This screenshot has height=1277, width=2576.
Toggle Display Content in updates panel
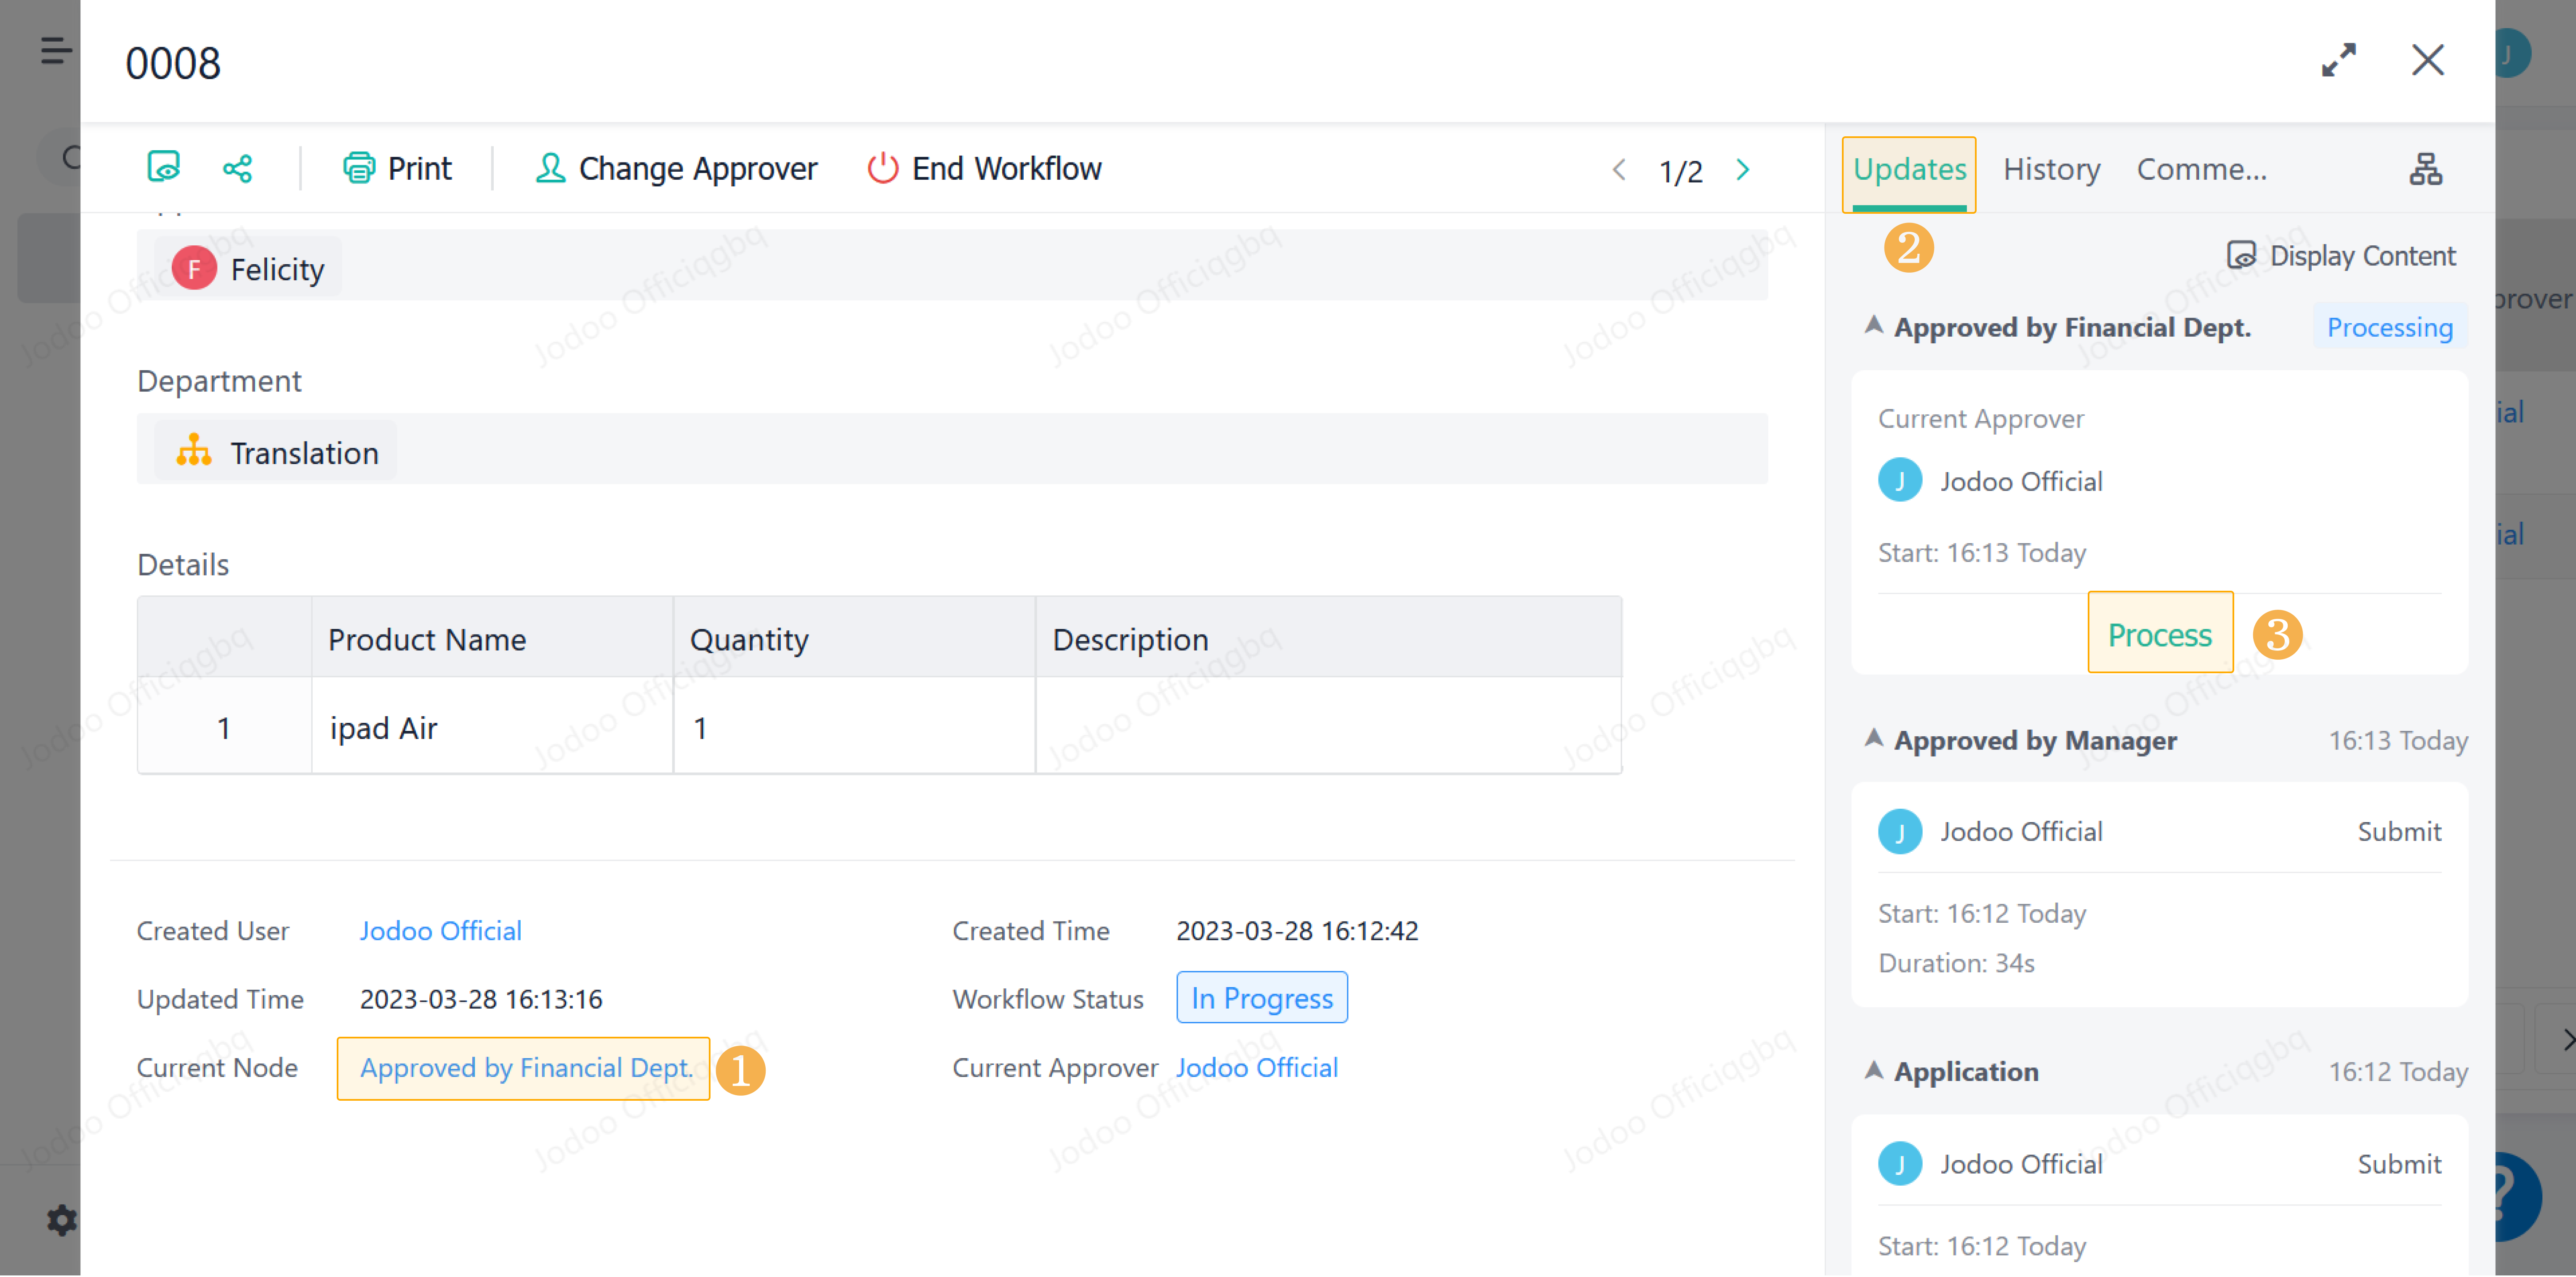click(2340, 256)
